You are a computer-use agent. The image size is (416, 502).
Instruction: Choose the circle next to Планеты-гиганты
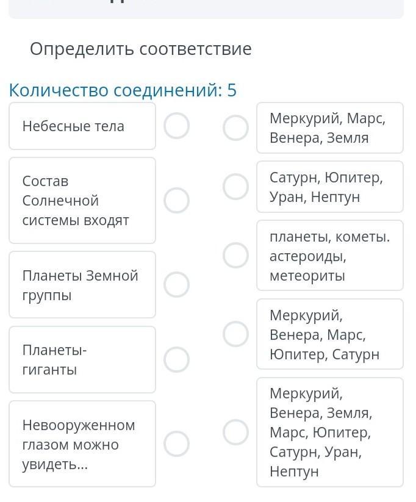tap(176, 360)
